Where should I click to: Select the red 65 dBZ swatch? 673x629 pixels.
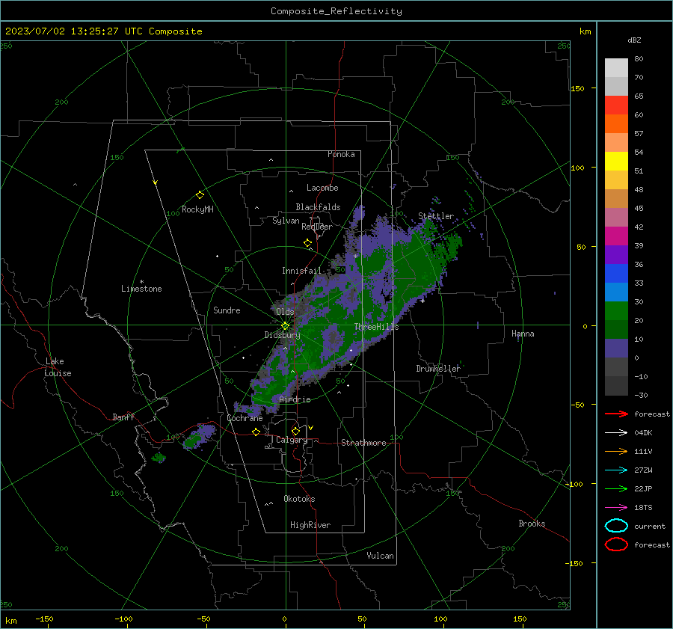616,105
